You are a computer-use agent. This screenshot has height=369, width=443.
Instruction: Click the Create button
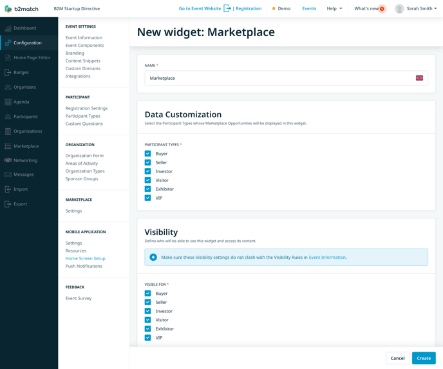coord(424,358)
